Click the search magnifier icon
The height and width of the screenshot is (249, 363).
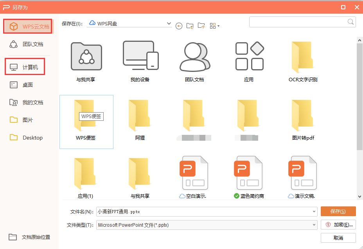point(350,22)
